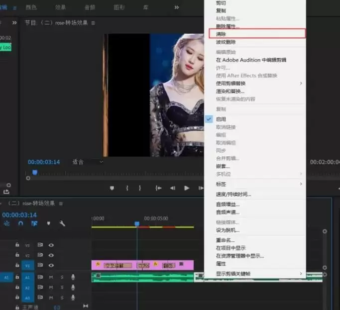Click the go to in point icon
Viewport: 340px width, 310px height.
(x=158, y=188)
